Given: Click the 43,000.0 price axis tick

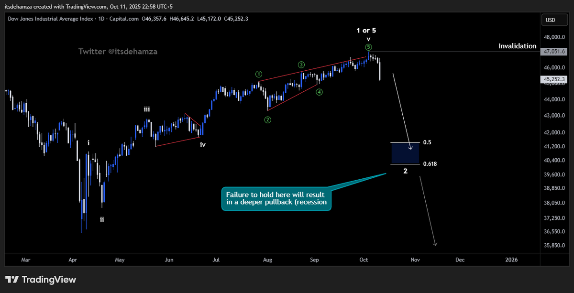Looking at the screenshot, I should [x=555, y=116].
